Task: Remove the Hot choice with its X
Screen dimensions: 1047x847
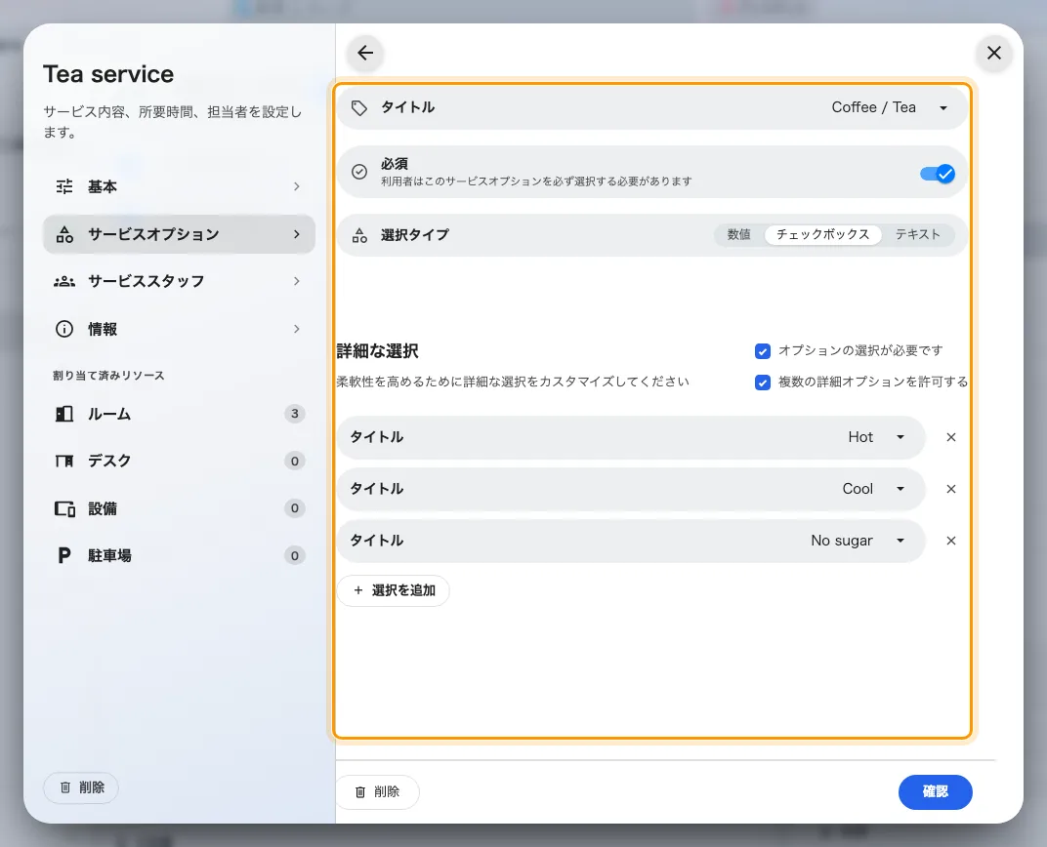Action: [951, 437]
